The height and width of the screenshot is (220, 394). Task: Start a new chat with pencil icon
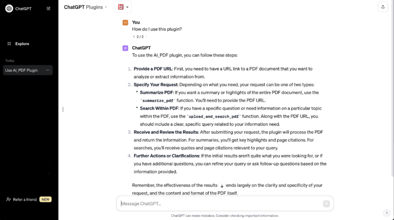49,8
